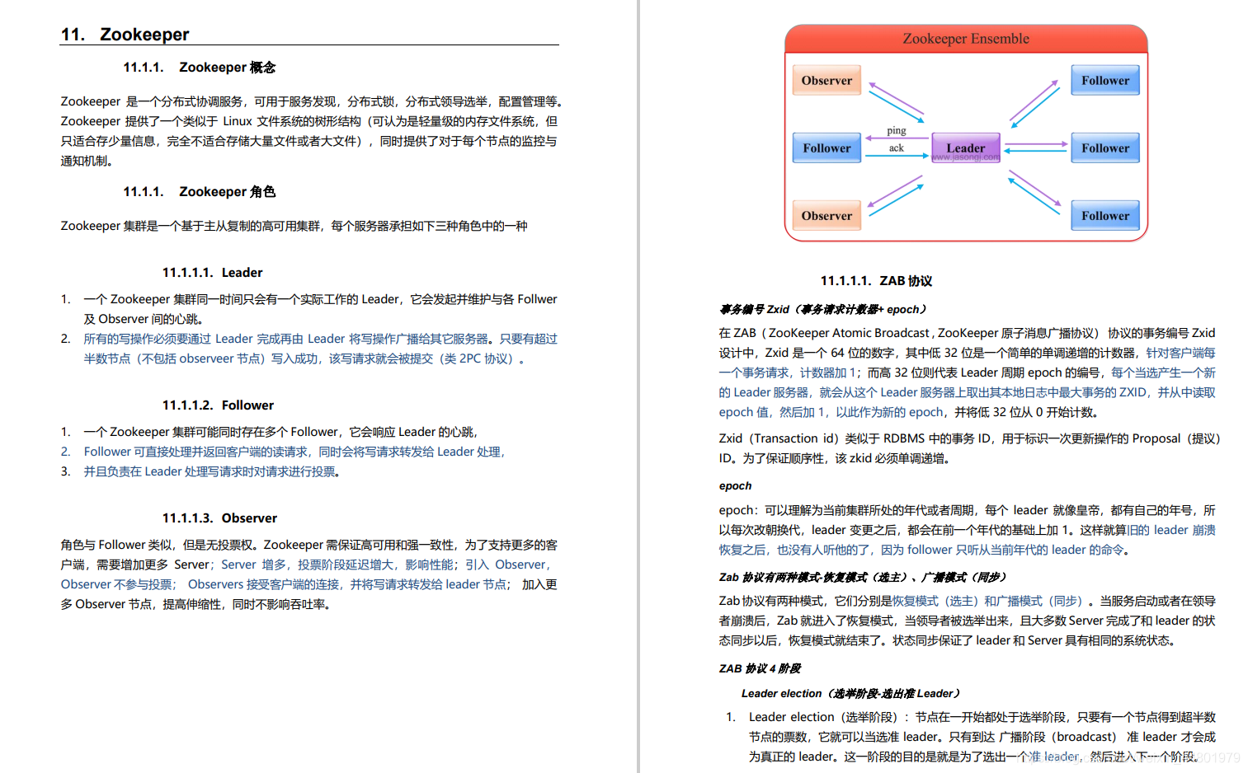Click the www.jasongj.com watermark on the Leader box

(x=965, y=157)
